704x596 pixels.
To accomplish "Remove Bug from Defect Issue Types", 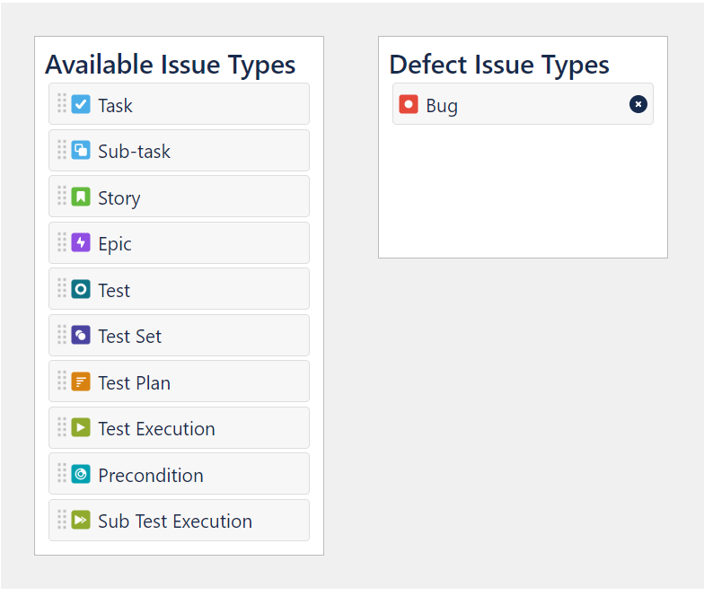I will point(638,104).
